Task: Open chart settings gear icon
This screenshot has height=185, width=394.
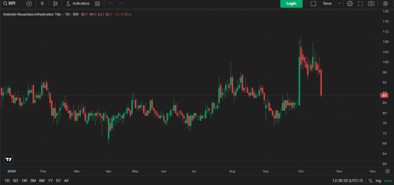Action: [x=350, y=3]
